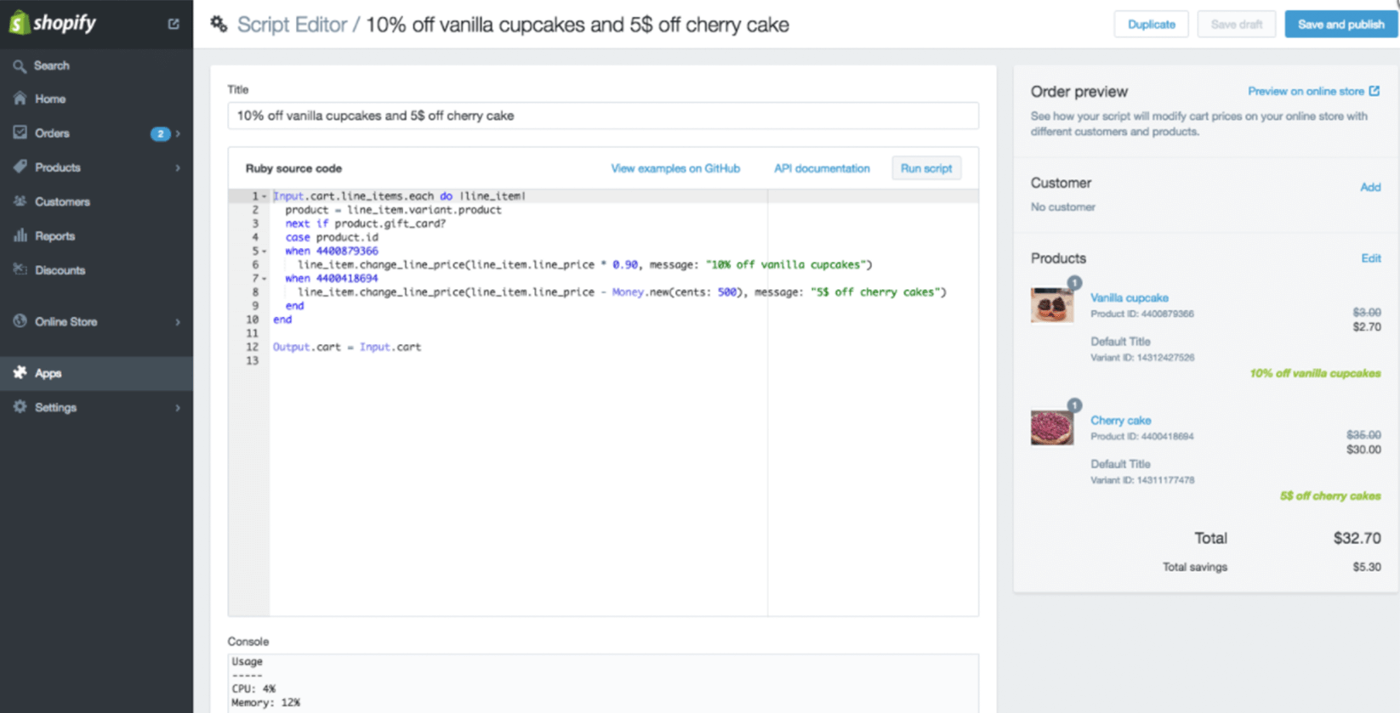Screen dimensions: 1400x713
Task: Click the '5$ off cherry cakes' discount message
Action: (1330, 495)
